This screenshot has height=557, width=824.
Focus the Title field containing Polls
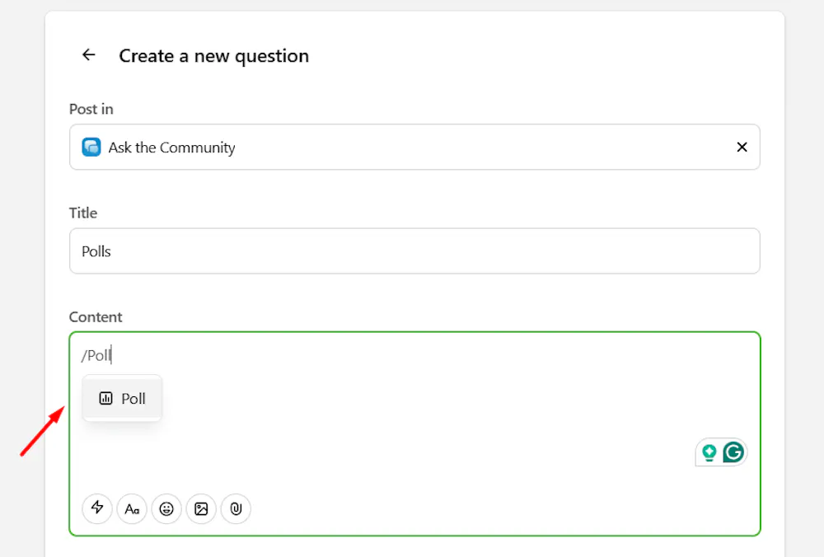[414, 251]
